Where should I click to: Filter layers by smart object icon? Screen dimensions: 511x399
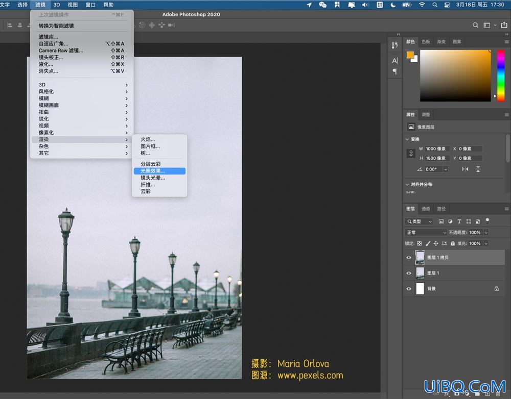tap(478, 221)
